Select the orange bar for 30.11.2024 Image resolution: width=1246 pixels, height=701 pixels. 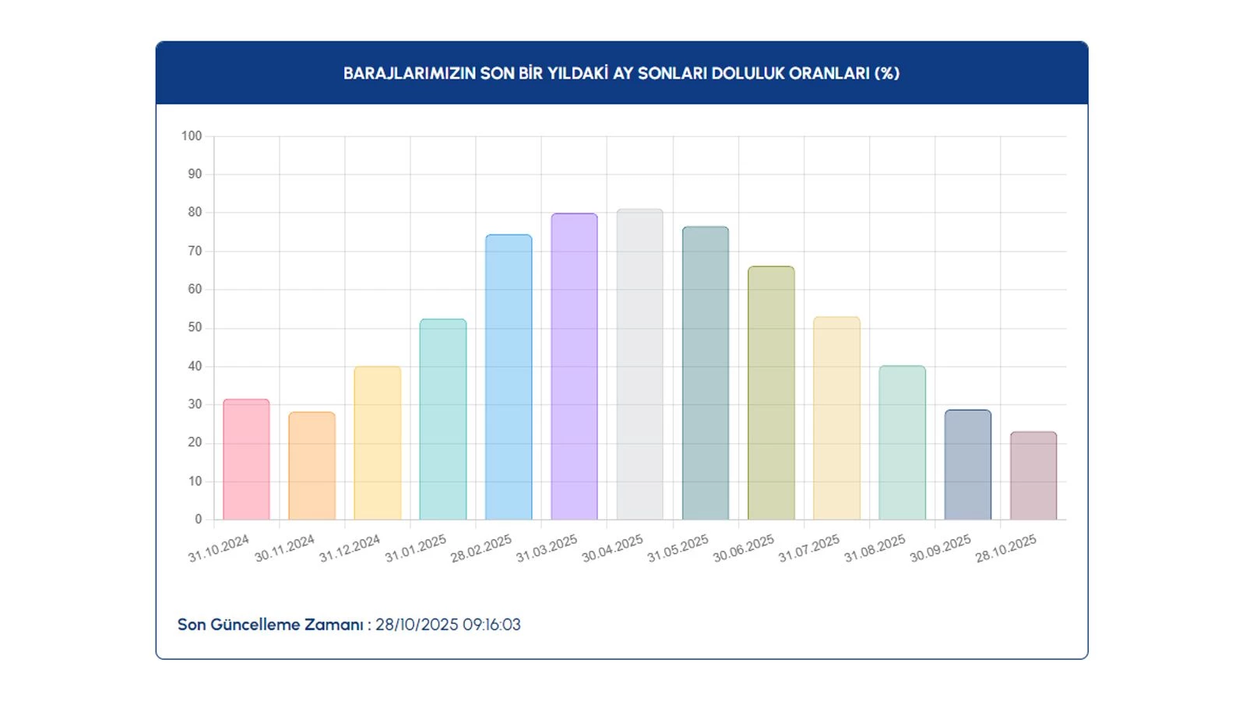[x=311, y=466]
